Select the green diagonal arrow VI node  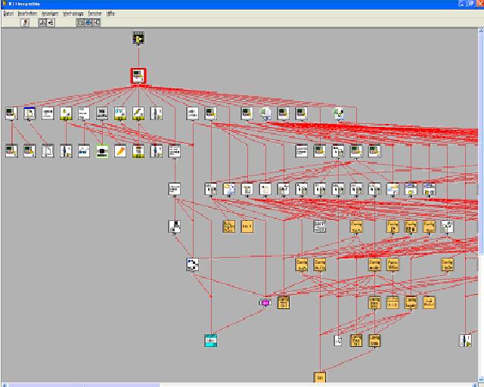(138, 113)
